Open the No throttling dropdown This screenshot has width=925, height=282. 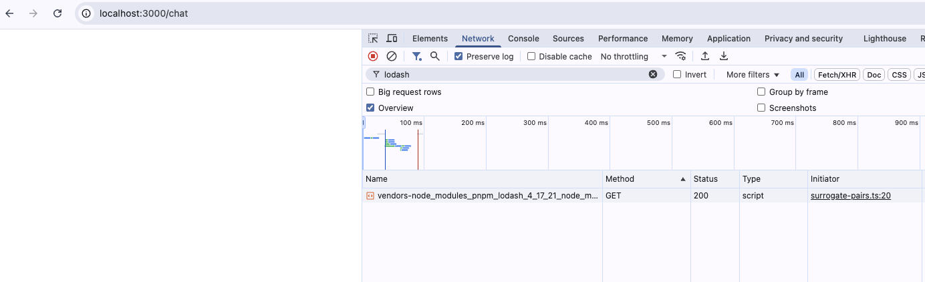point(634,56)
